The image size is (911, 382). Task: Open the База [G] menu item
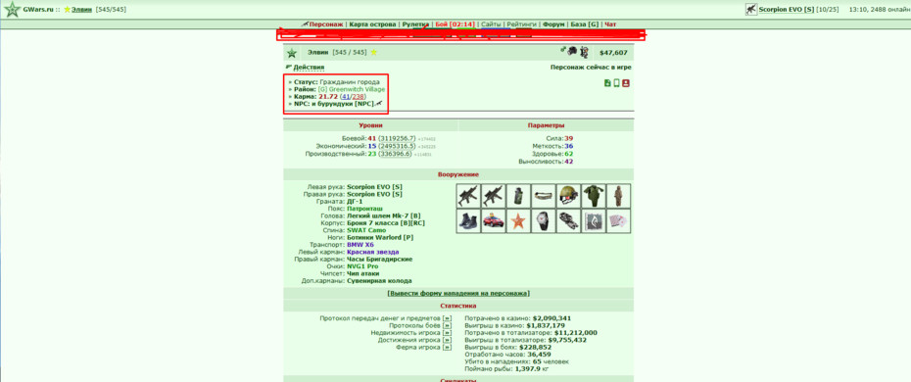585,24
